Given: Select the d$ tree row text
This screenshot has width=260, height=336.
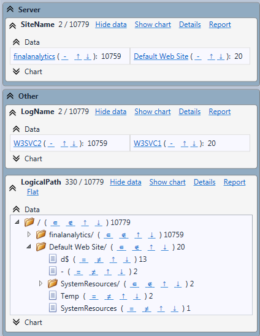Looking at the screenshot, I should click(65, 259).
